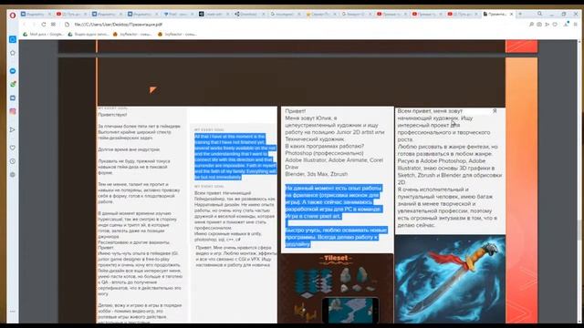Image resolution: width=584 pixels, height=328 pixels.
Task: Reload the current PDF page
Action: [x=44, y=25]
